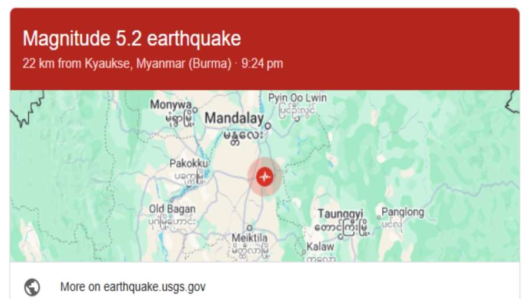The image size is (532, 299).
Task: Select the Mandalay label on the map
Action: (234, 119)
